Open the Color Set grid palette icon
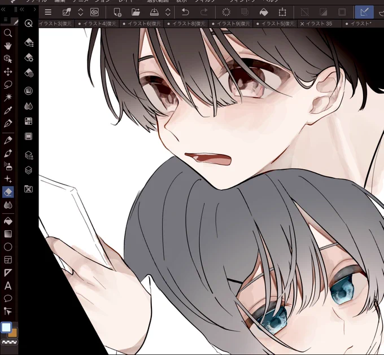The width and height of the screenshot is (384, 355). (29, 121)
